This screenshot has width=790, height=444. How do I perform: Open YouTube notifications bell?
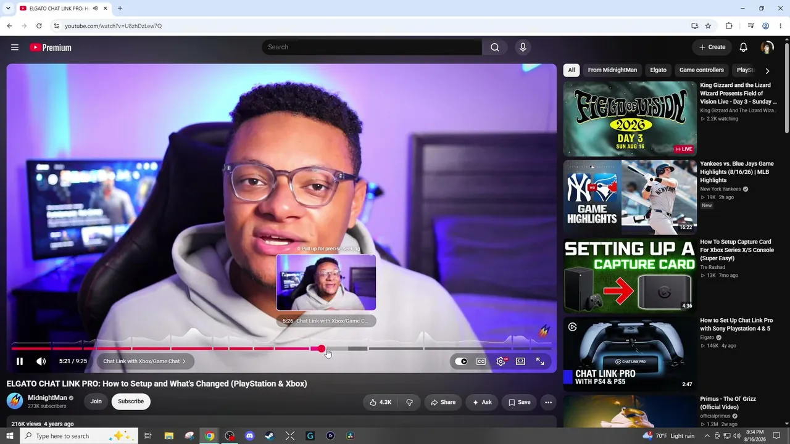pyautogui.click(x=744, y=47)
